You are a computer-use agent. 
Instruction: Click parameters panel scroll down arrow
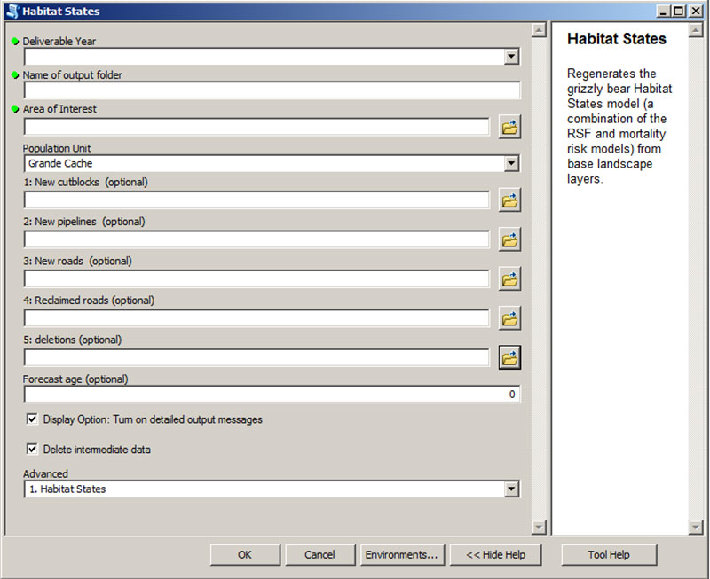click(x=539, y=527)
